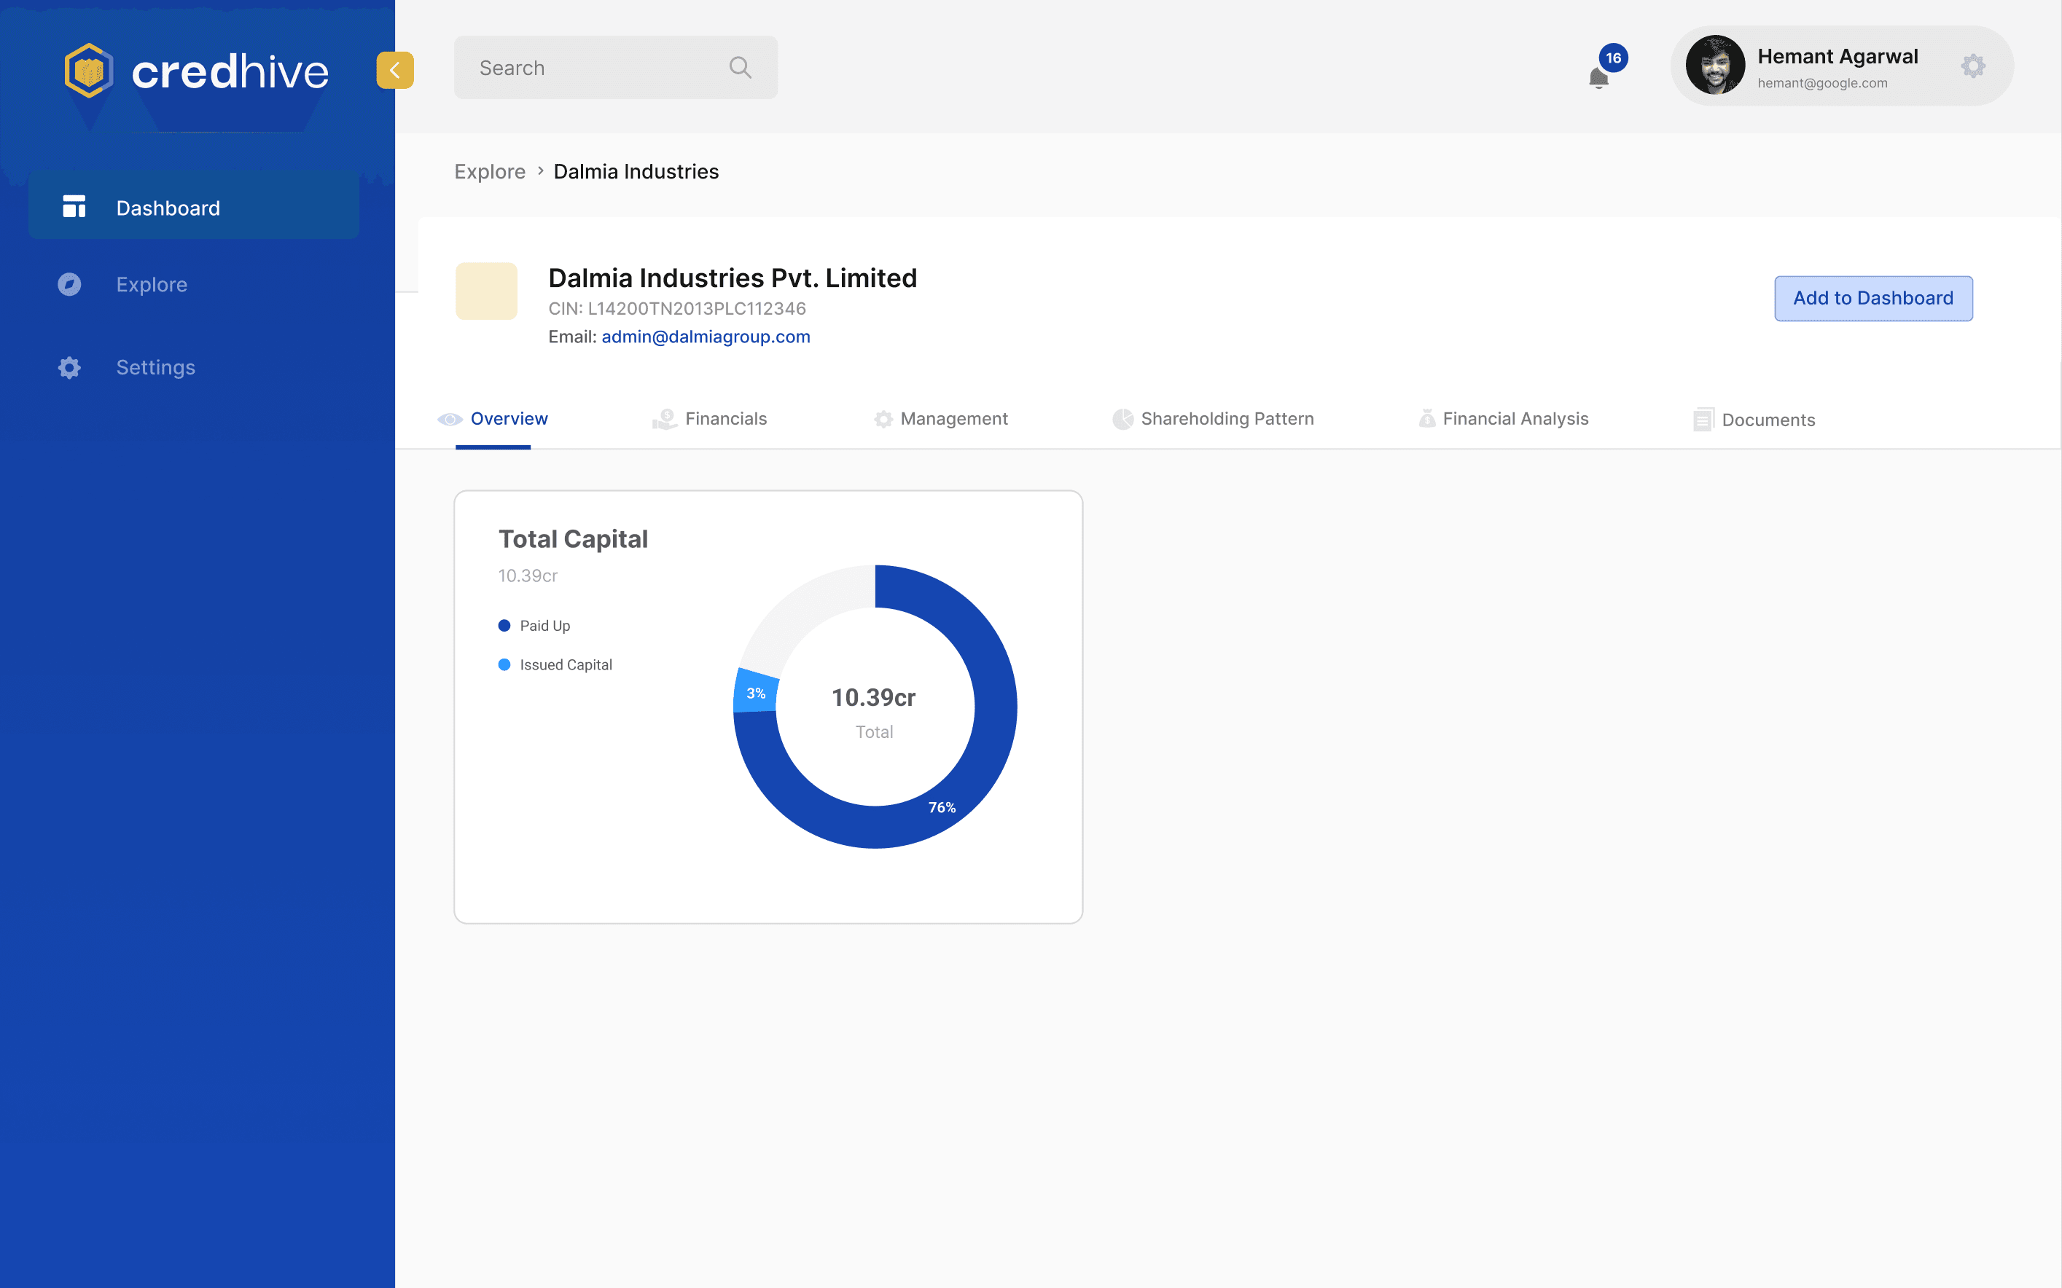Click Dalmia Industries breadcrumb
This screenshot has width=2062, height=1288.
(x=636, y=171)
